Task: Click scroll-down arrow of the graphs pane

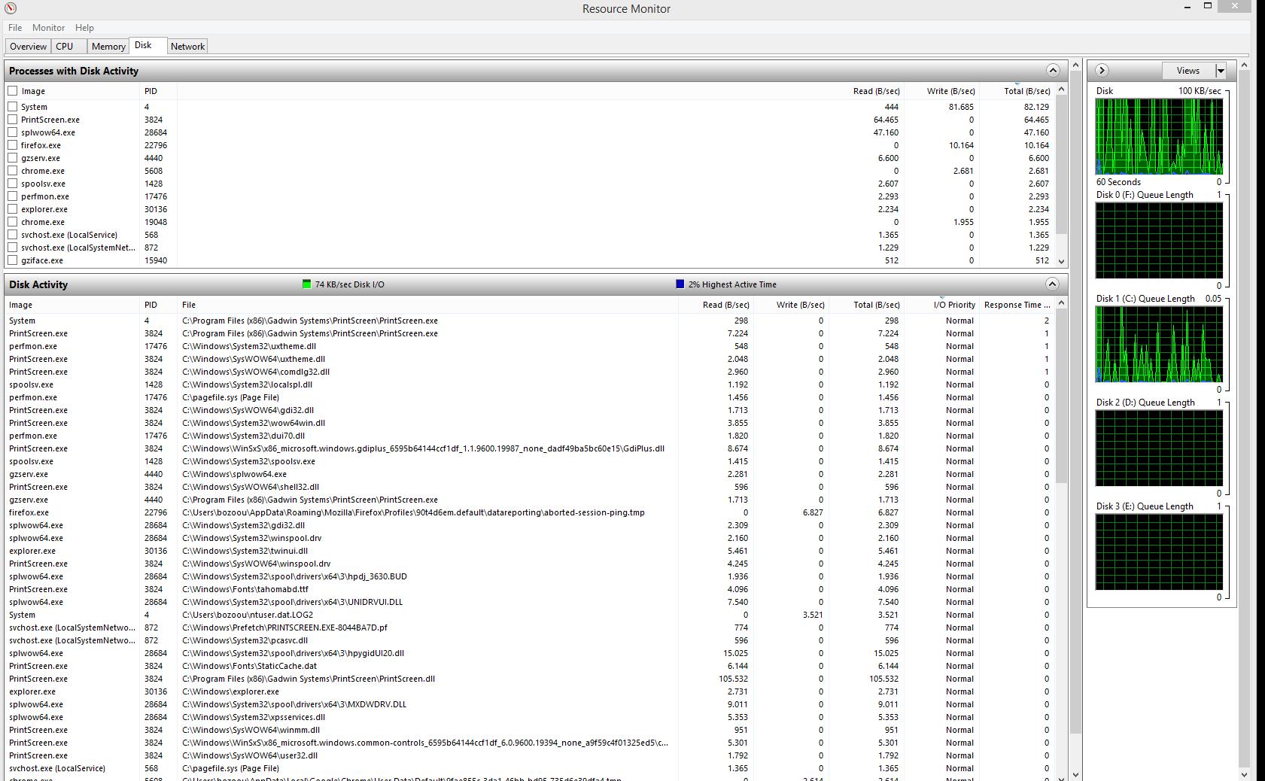Action: (x=1244, y=774)
